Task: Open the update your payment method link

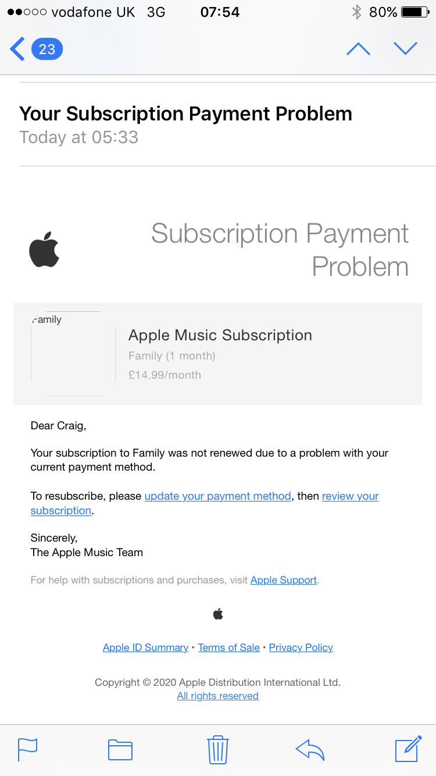Action: (x=217, y=496)
